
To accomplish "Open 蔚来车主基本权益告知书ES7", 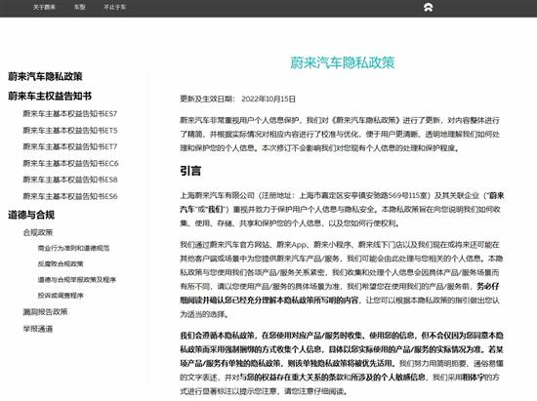I will (x=70, y=113).
